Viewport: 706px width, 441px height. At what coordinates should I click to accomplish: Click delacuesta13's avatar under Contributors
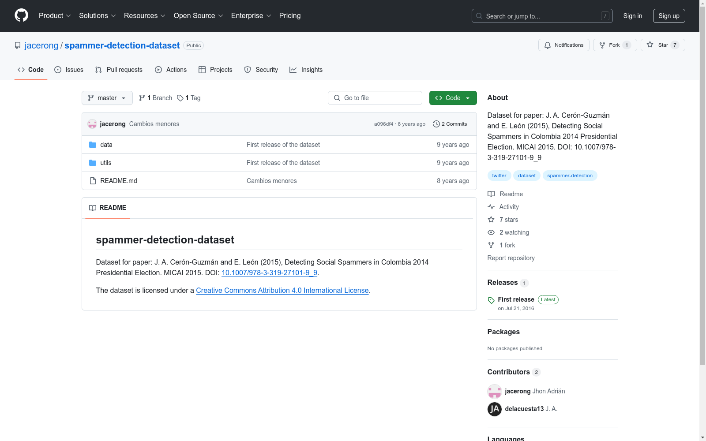pos(495,409)
